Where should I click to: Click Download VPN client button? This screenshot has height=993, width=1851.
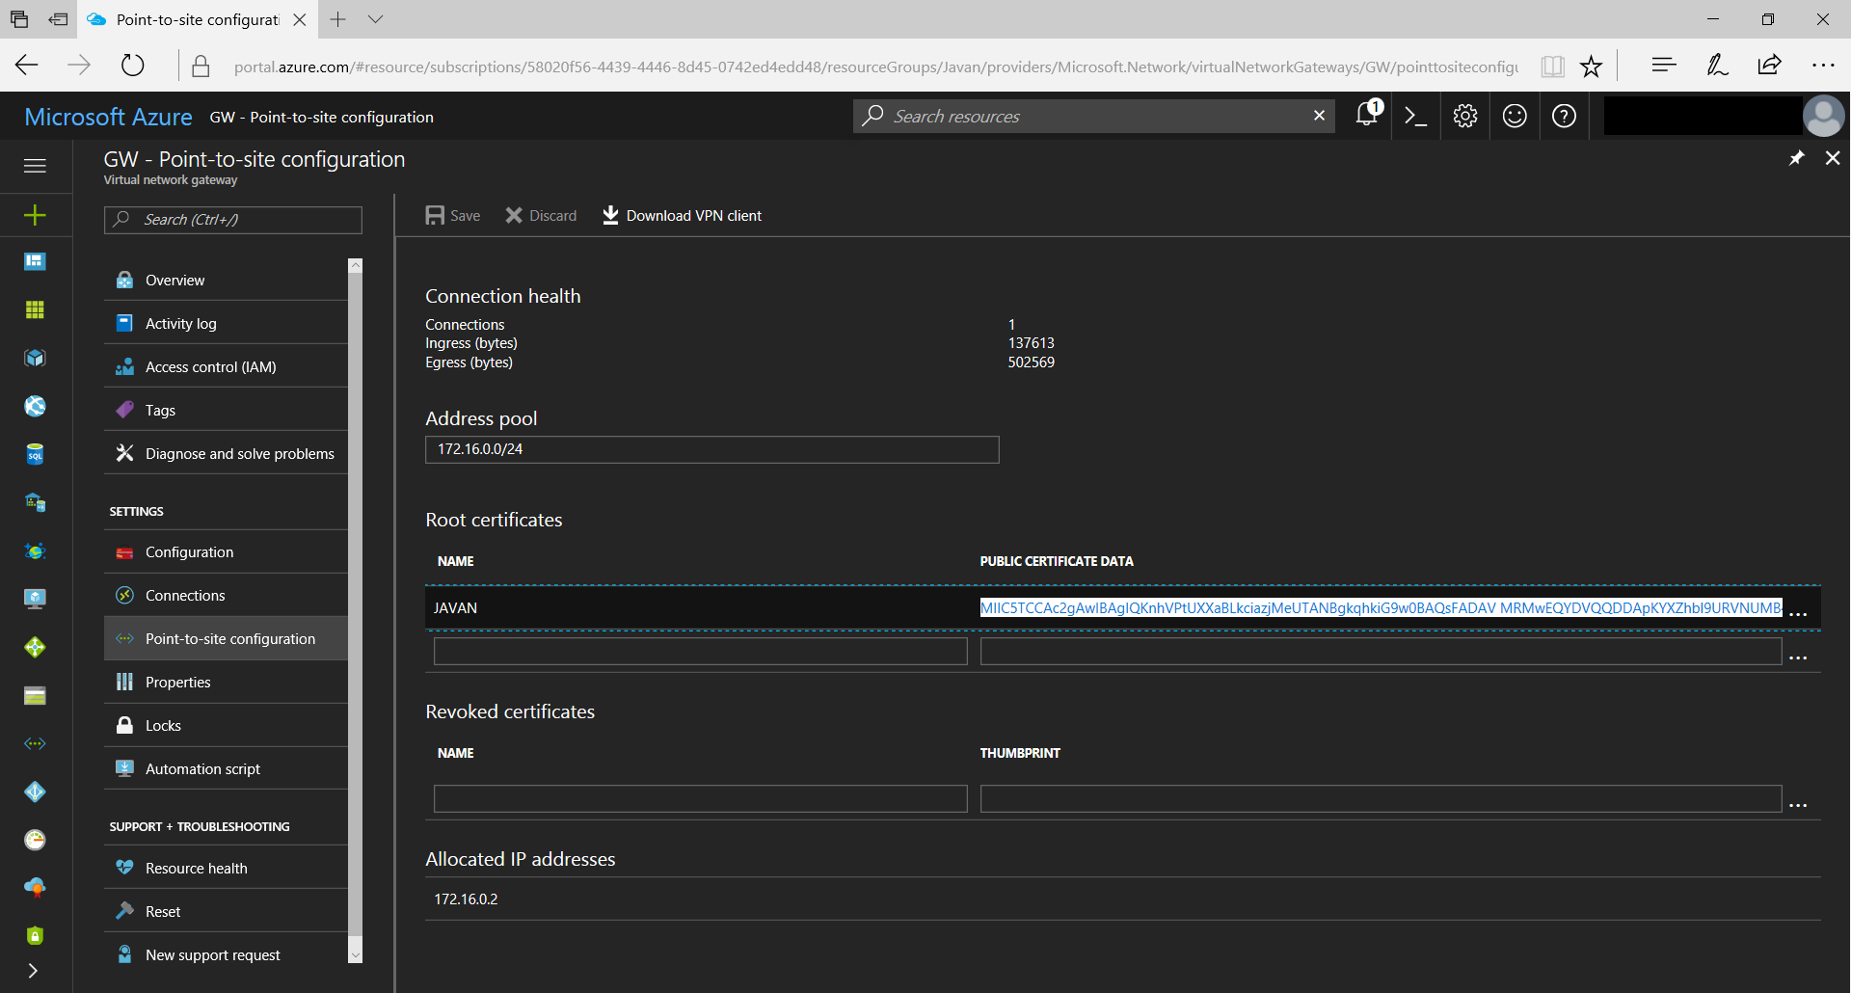682,216
